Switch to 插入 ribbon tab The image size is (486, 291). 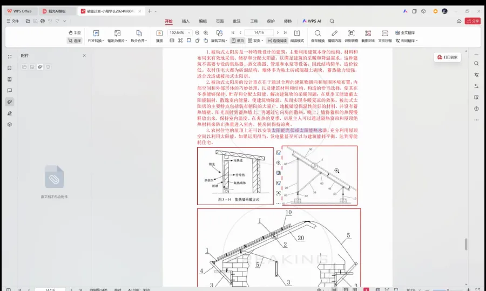click(x=186, y=21)
